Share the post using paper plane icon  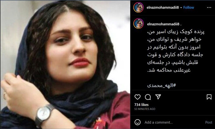coord(158,97)
